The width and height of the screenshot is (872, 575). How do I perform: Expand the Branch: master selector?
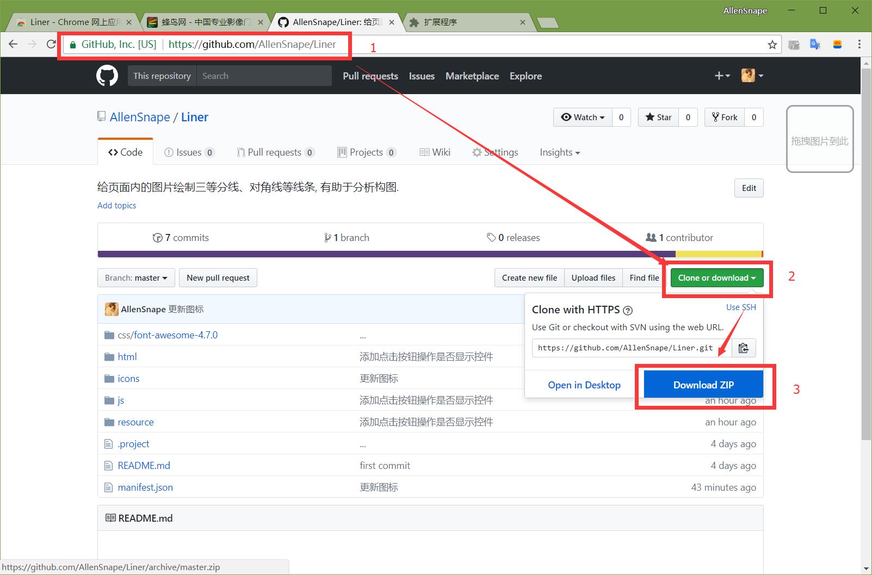(x=136, y=278)
